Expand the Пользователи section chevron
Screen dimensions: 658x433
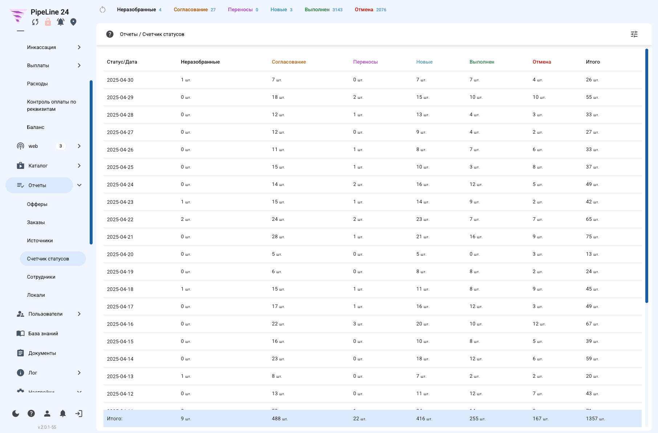(79, 314)
